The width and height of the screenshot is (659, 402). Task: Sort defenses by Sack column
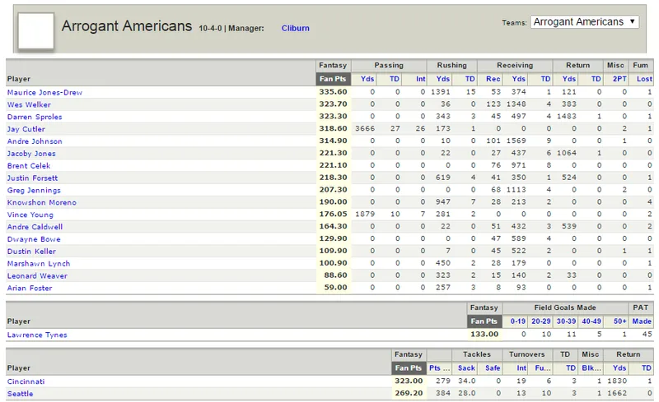click(466, 368)
